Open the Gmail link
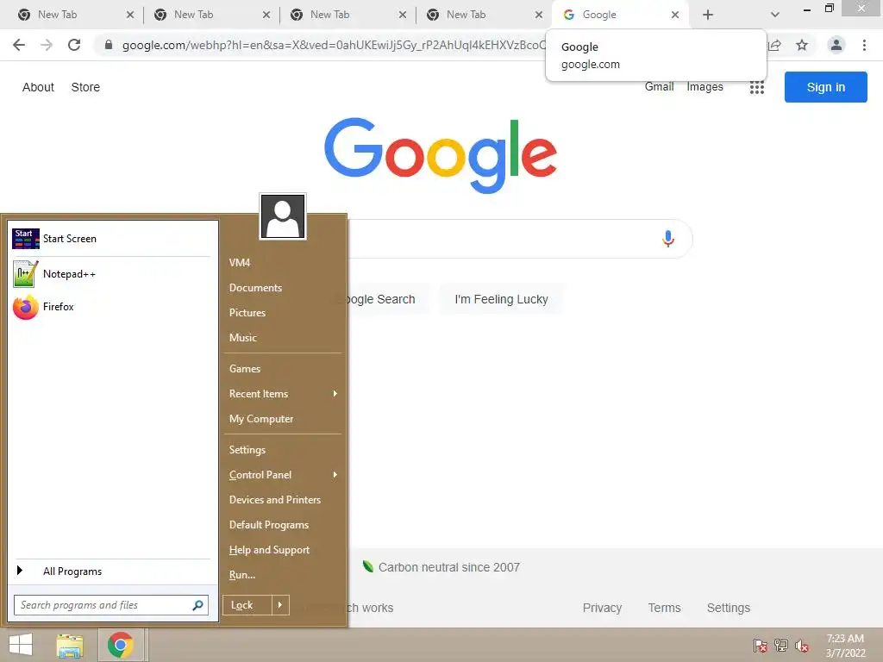Image resolution: width=883 pixels, height=662 pixels. point(659,87)
